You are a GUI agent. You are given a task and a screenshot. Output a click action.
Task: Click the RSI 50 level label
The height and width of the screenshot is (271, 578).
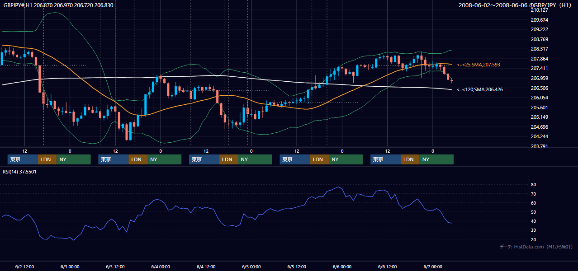point(533,212)
